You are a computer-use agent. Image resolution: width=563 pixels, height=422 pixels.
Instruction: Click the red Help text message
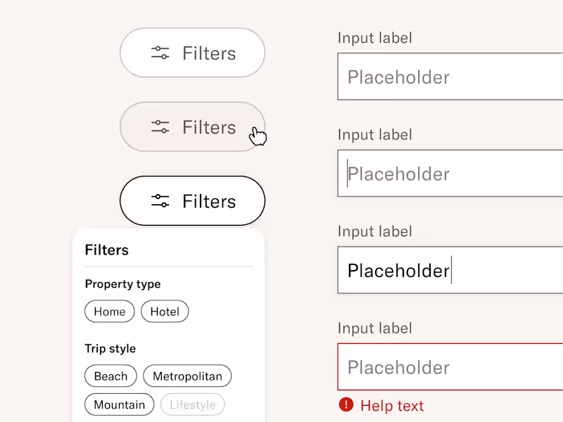pos(392,406)
